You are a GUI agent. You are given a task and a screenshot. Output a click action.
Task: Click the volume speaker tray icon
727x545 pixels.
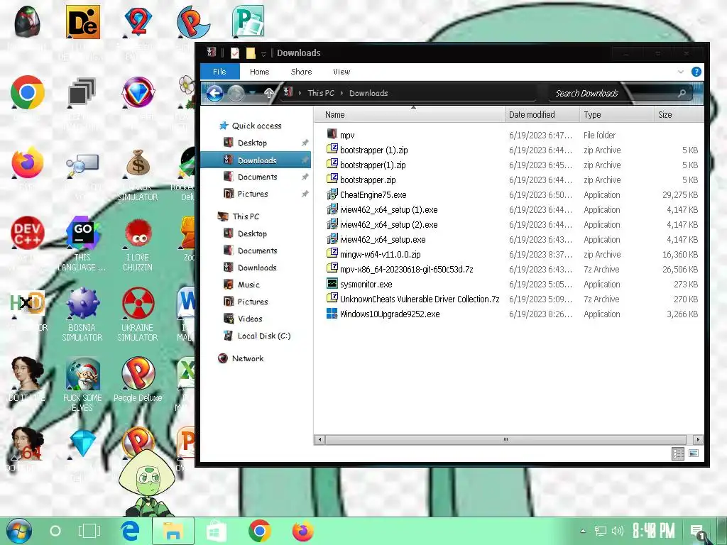tap(618, 531)
